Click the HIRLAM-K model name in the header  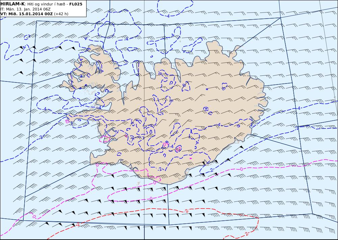tap(13, 4)
